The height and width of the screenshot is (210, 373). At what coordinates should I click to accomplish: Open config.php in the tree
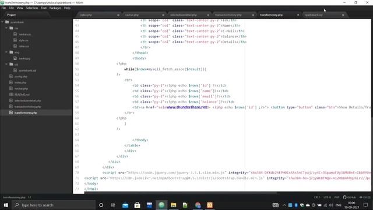pos(21,76)
